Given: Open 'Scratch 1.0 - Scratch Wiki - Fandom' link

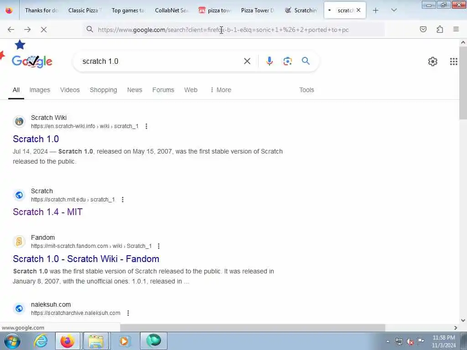Looking at the screenshot, I should [86, 259].
